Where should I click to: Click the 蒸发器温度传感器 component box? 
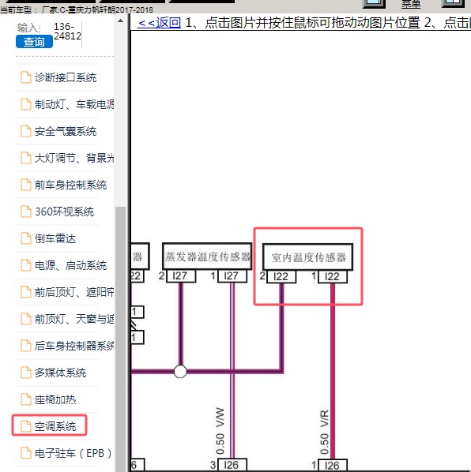point(207,257)
